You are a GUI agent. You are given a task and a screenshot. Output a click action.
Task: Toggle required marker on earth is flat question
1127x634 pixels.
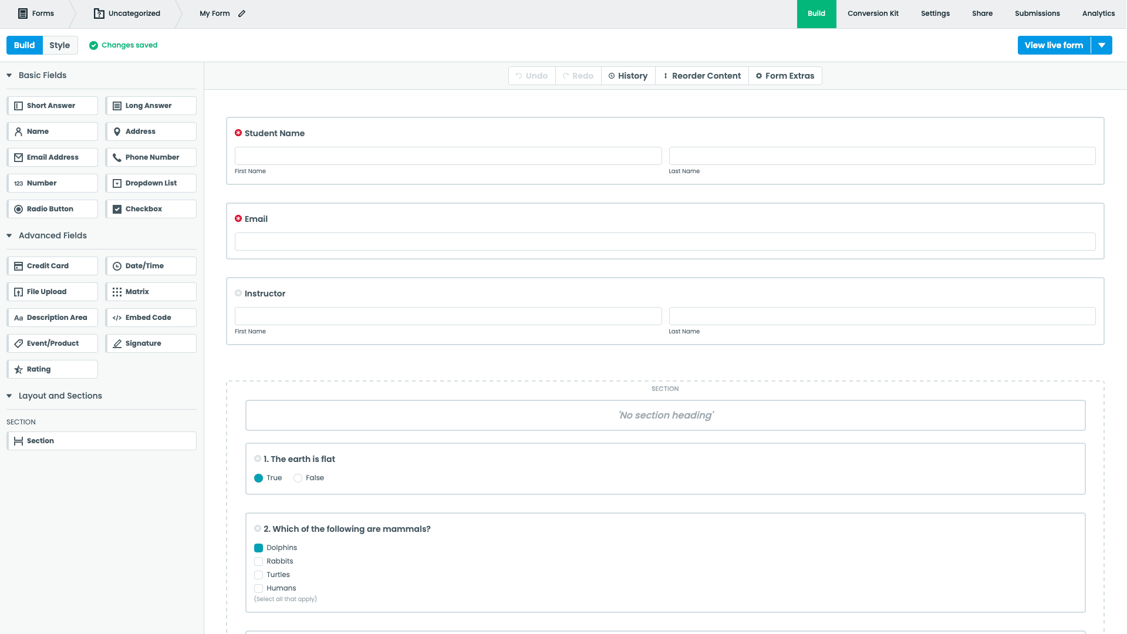click(x=257, y=458)
